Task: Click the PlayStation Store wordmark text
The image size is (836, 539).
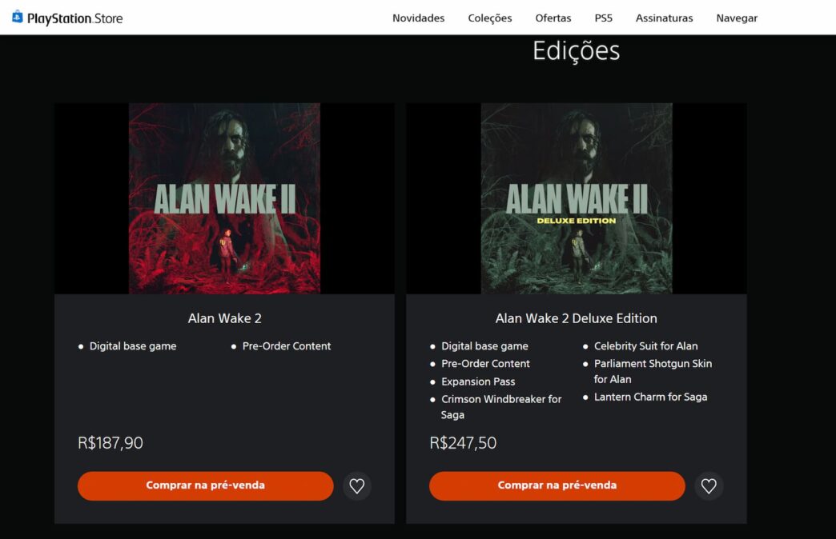Action: (x=74, y=18)
